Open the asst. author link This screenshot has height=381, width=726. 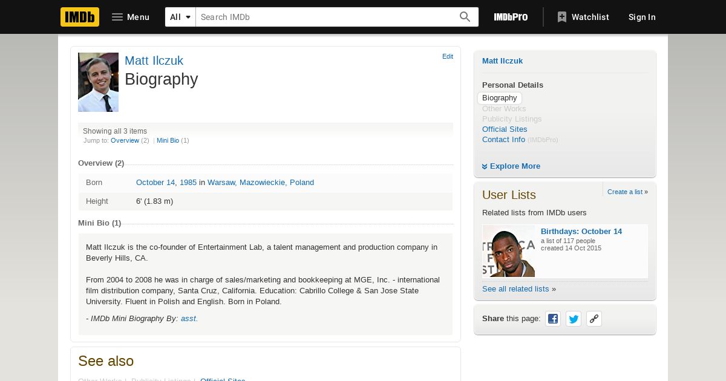click(189, 318)
